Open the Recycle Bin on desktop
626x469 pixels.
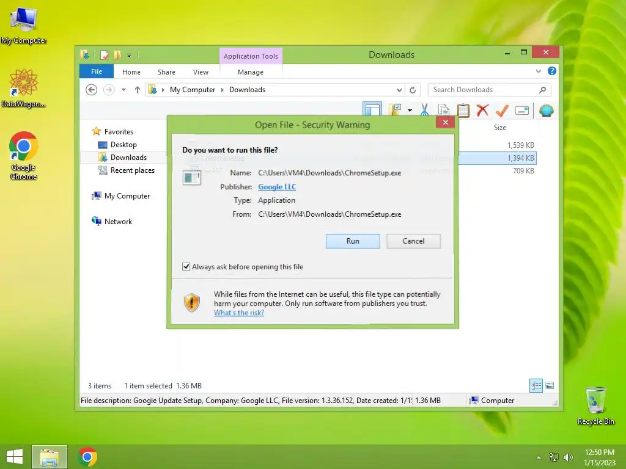pyautogui.click(x=595, y=405)
